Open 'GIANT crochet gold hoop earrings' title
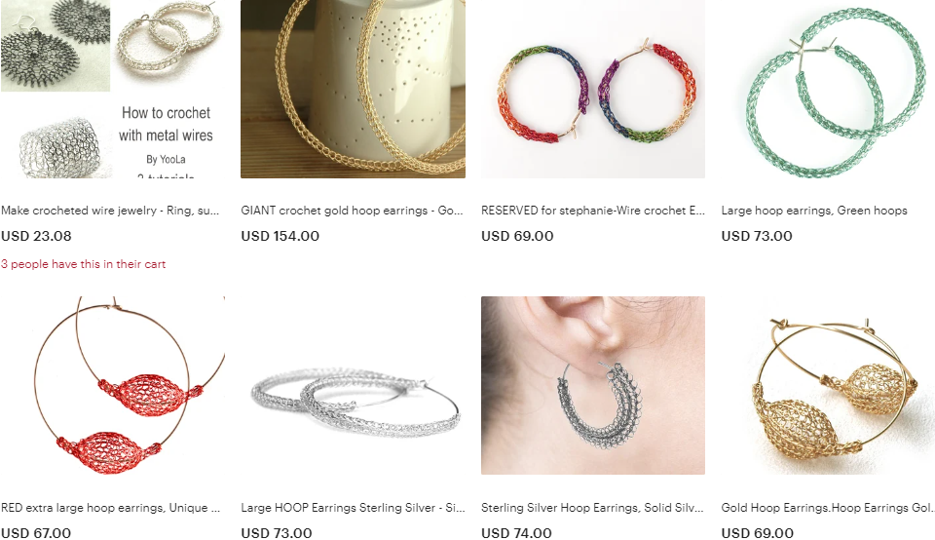This screenshot has height=540, width=935. point(352,211)
